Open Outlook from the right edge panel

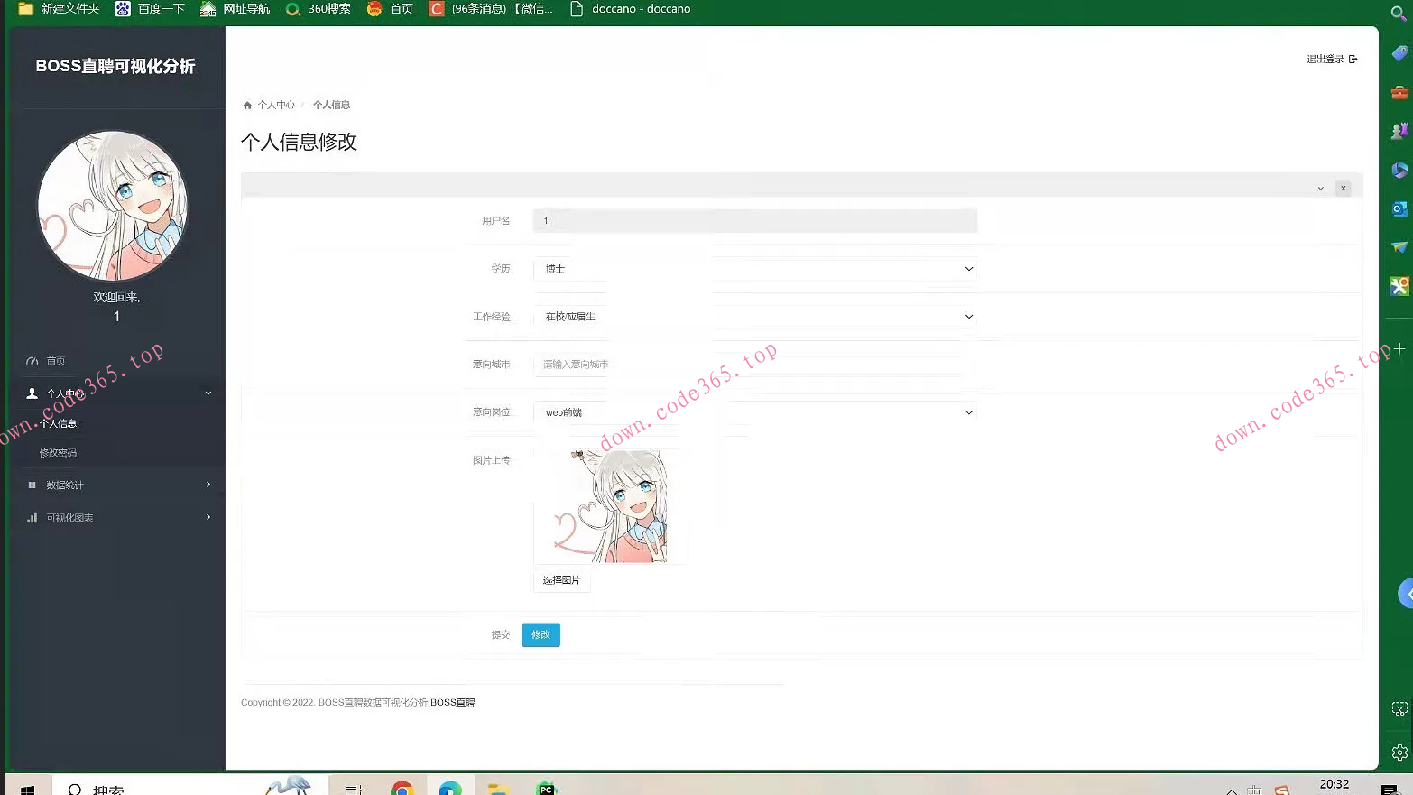click(x=1399, y=208)
